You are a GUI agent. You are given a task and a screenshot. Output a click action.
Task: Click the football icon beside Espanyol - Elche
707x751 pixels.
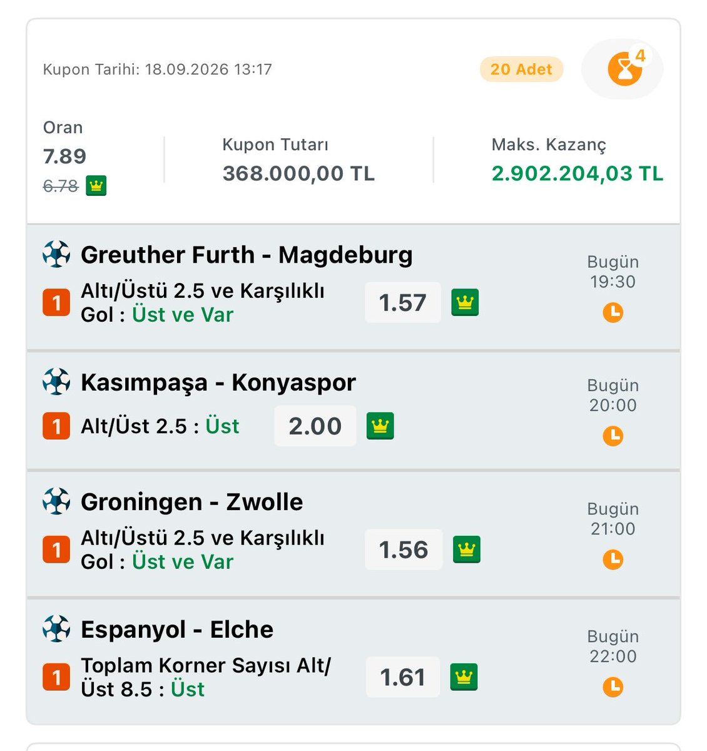tap(56, 629)
